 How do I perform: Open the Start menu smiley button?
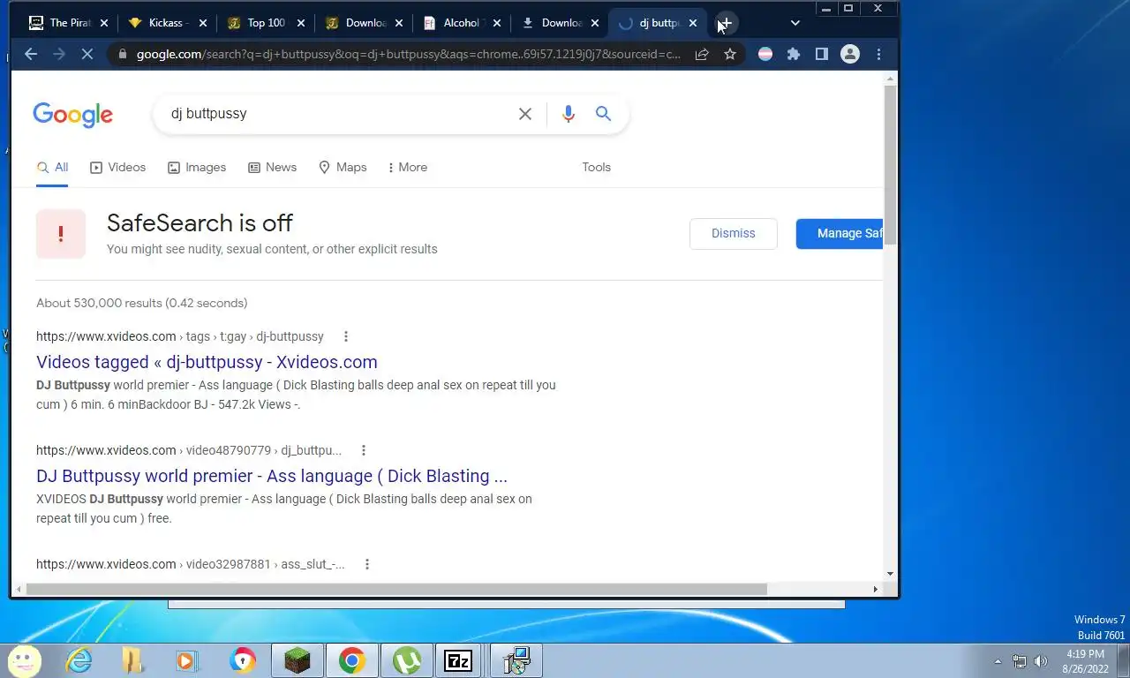24,660
